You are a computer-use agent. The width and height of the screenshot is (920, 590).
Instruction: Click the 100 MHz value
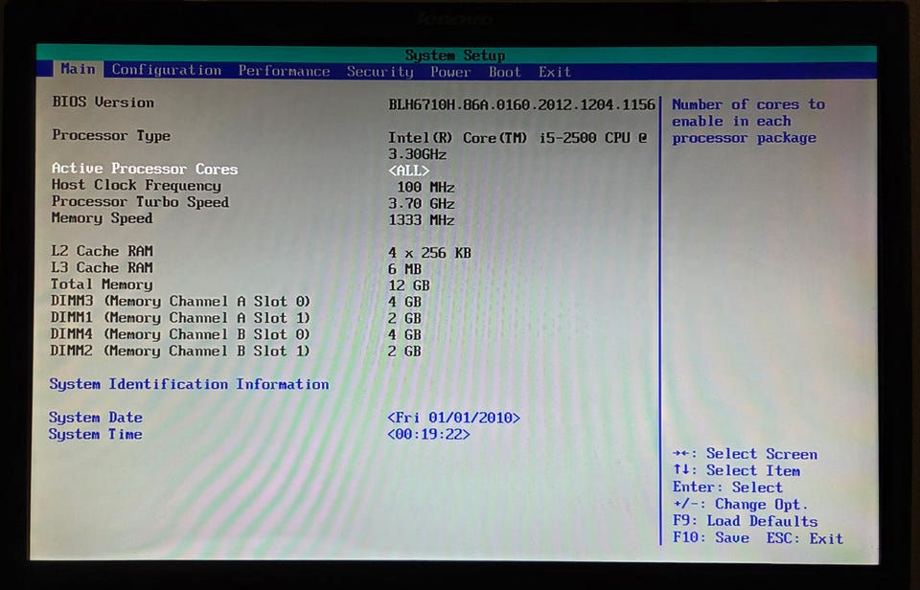pos(425,187)
